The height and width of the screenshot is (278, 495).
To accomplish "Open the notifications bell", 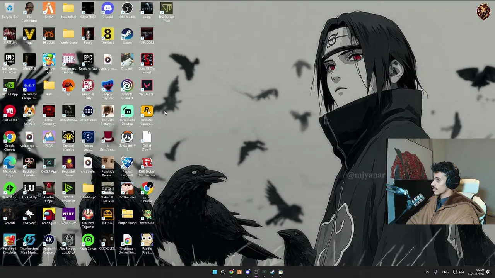I will (488, 272).
